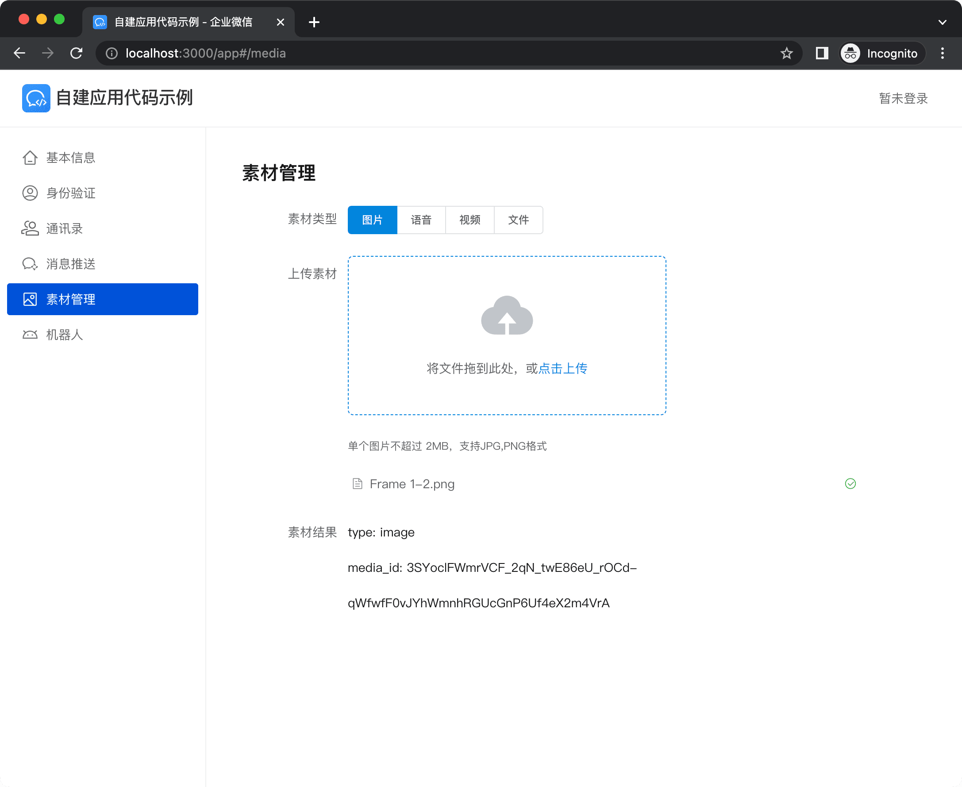Click the 消息推送 chat bubble icon
Image resolution: width=962 pixels, height=787 pixels.
point(30,264)
